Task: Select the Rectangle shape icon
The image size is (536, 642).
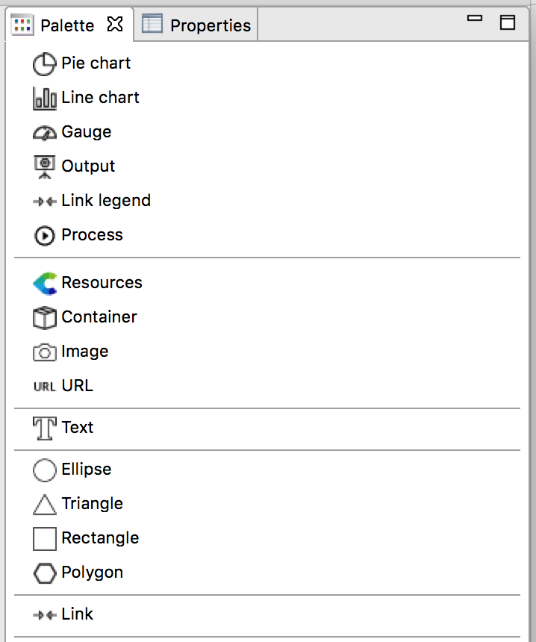Action: tap(45, 539)
